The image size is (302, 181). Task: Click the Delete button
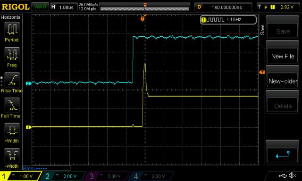click(283, 106)
